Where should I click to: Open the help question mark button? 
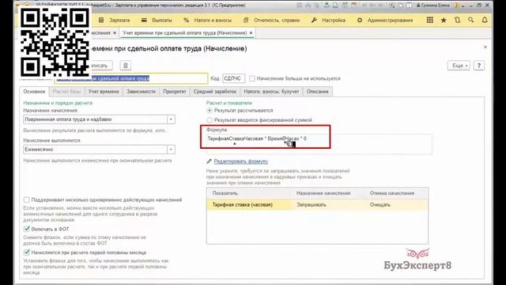pos(479,66)
